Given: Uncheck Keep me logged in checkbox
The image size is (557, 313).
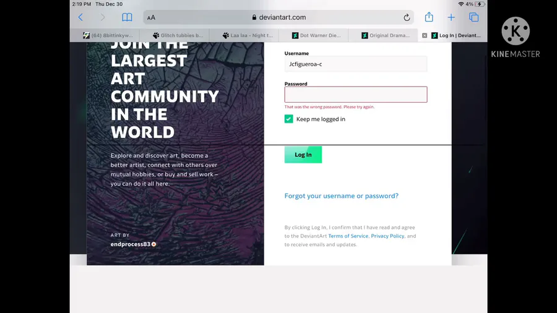Looking at the screenshot, I should pyautogui.click(x=288, y=119).
